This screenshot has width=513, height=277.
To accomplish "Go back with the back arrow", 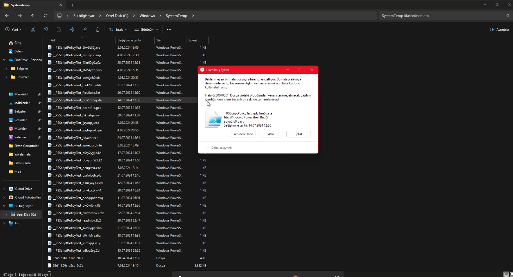I will (x=7, y=15).
